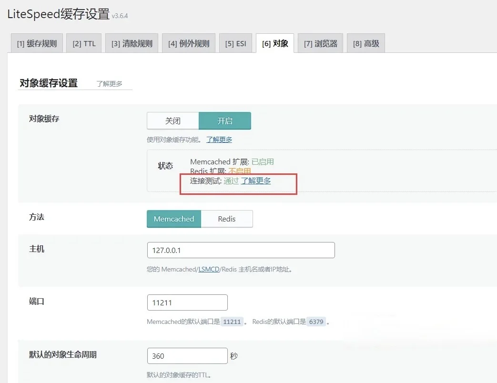
Task: Open the [8] 高级 settings tab
Action: click(365, 43)
